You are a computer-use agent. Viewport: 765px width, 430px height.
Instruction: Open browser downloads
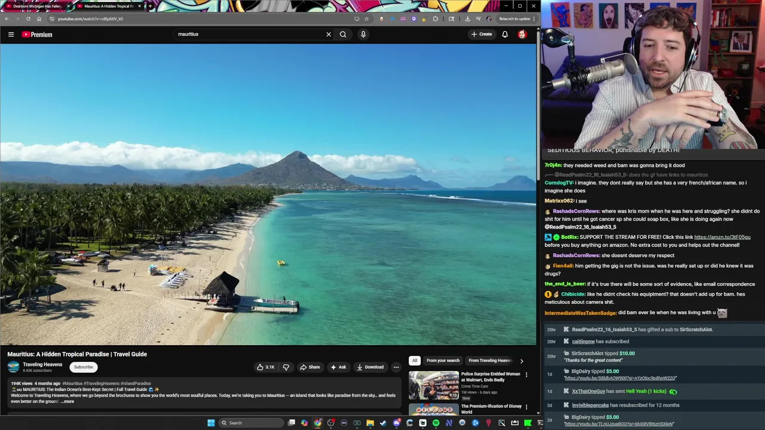click(467, 19)
